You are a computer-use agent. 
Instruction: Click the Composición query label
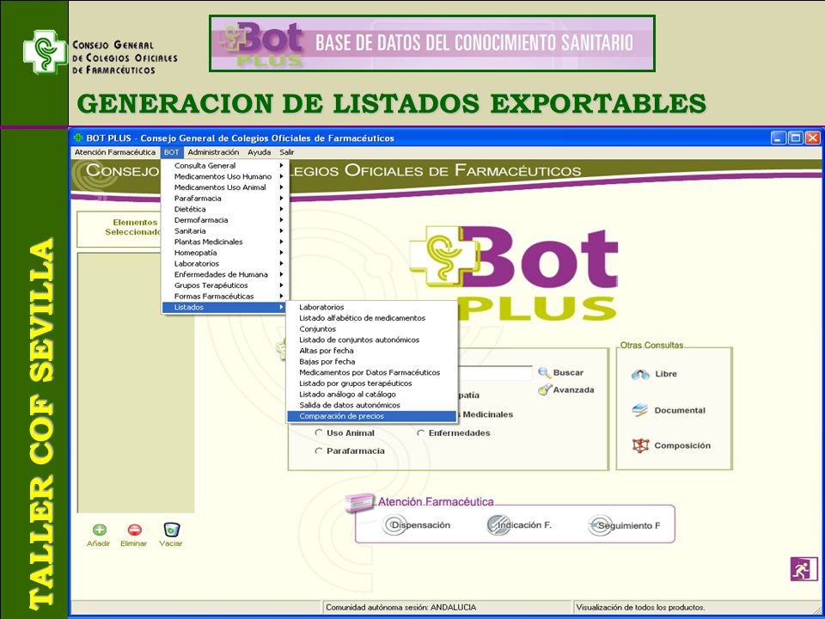[x=682, y=446]
